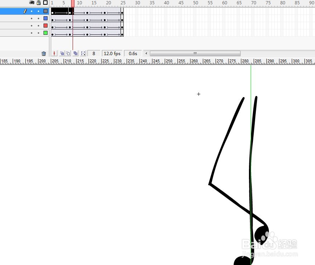Click gray outline color swatch of top layer
Screen dimensions: 315x265
tap(46, 11)
